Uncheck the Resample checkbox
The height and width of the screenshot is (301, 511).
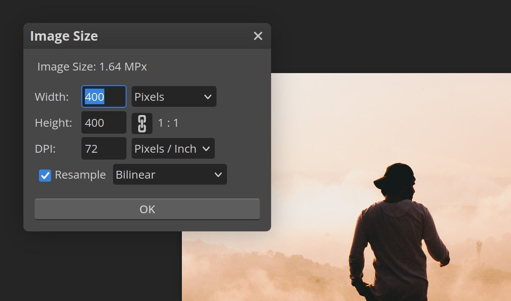tap(45, 175)
